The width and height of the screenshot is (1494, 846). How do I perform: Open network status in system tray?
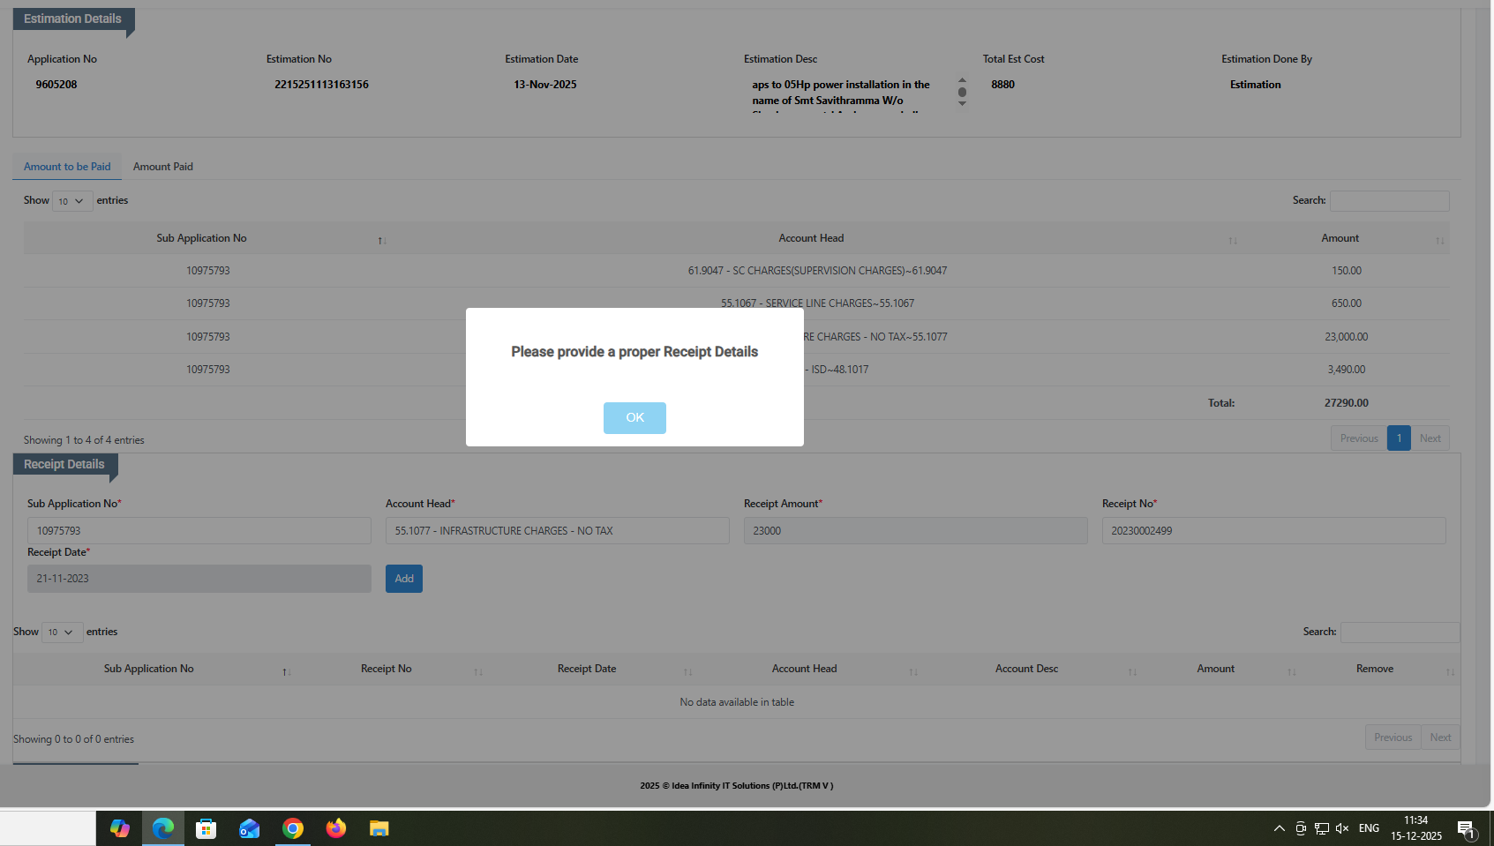(x=1321, y=828)
